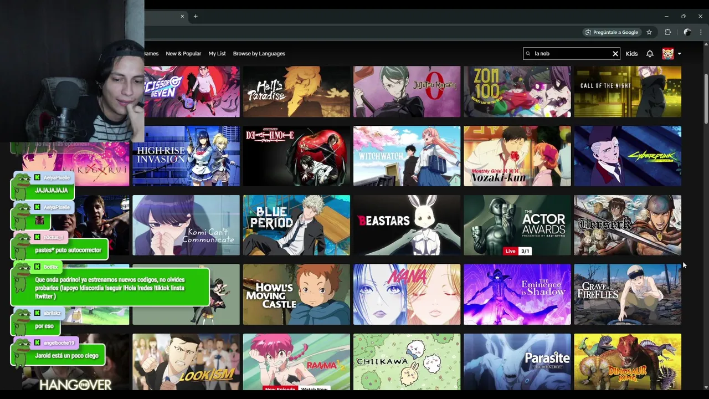Open the High-Rise Invasion card
The width and height of the screenshot is (709, 399).
[x=186, y=156]
